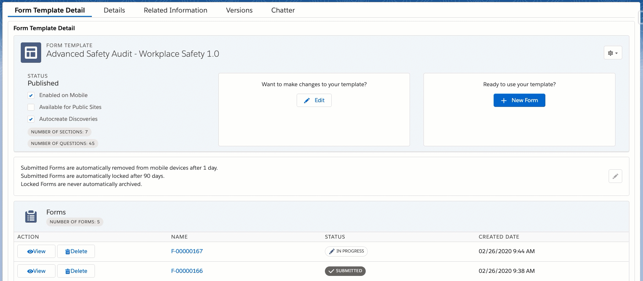The image size is (643, 281).
Task: Click the 'Ready to use your template?' text
Action: pyautogui.click(x=519, y=85)
